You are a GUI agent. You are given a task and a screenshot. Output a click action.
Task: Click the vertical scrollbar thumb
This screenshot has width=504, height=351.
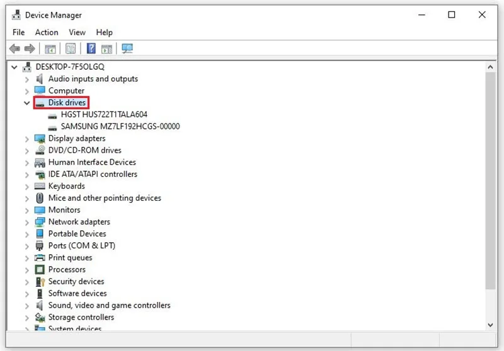[x=490, y=181]
